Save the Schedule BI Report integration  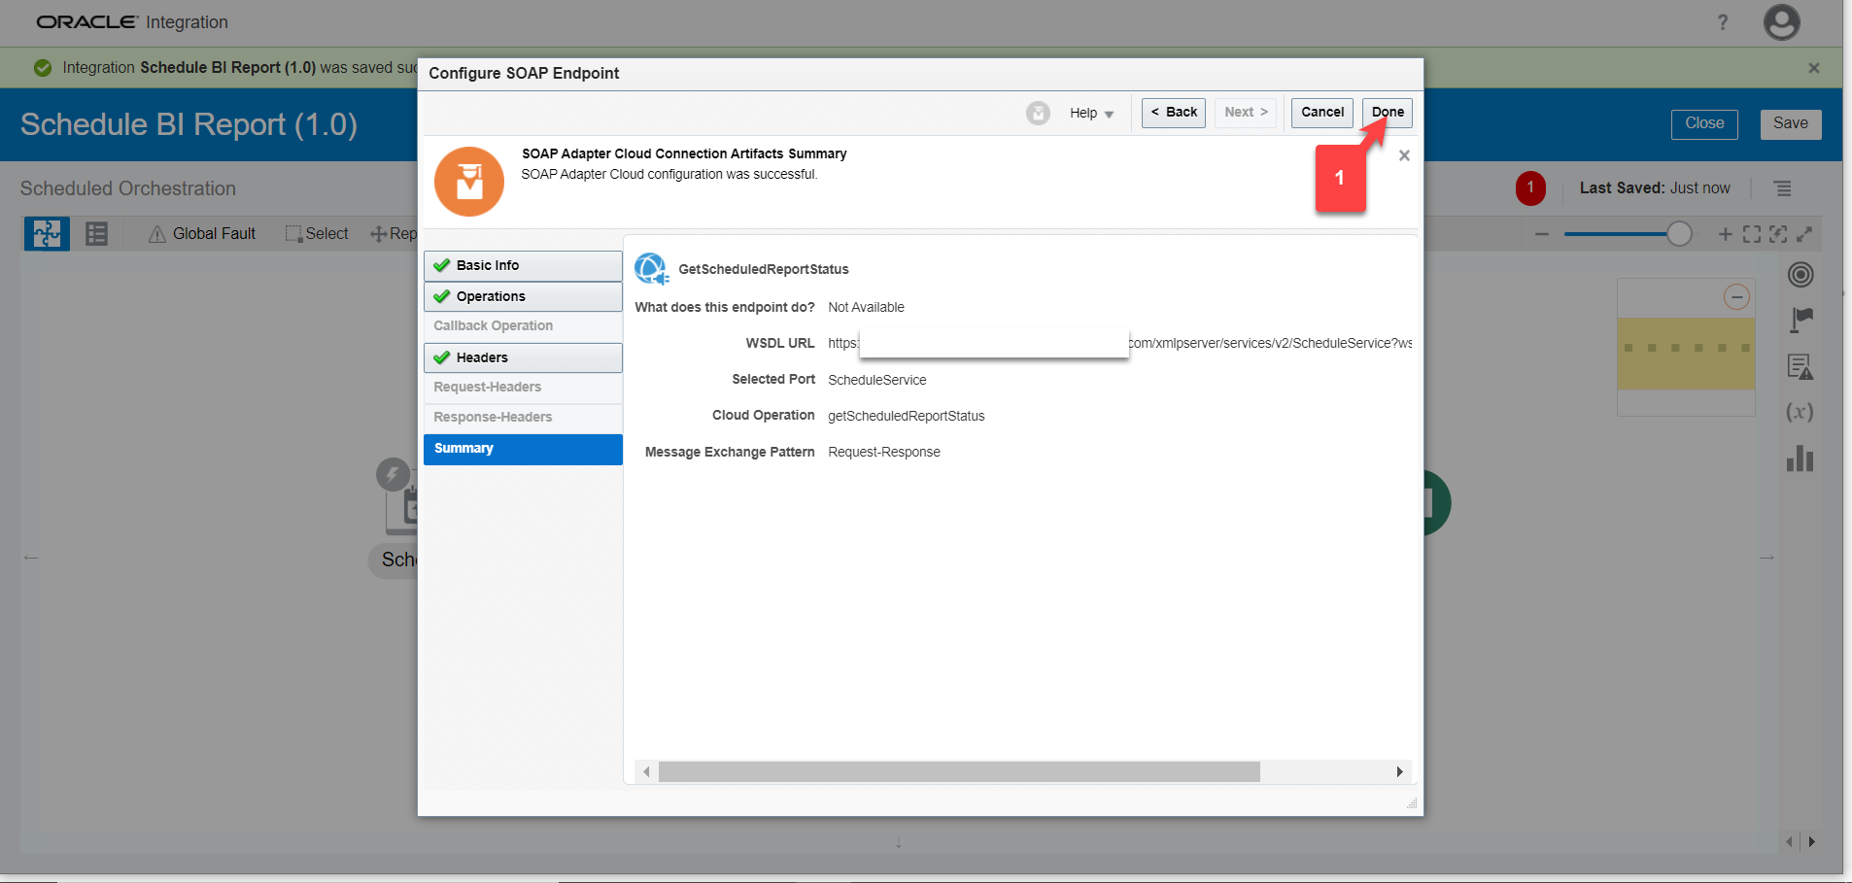point(1790,123)
